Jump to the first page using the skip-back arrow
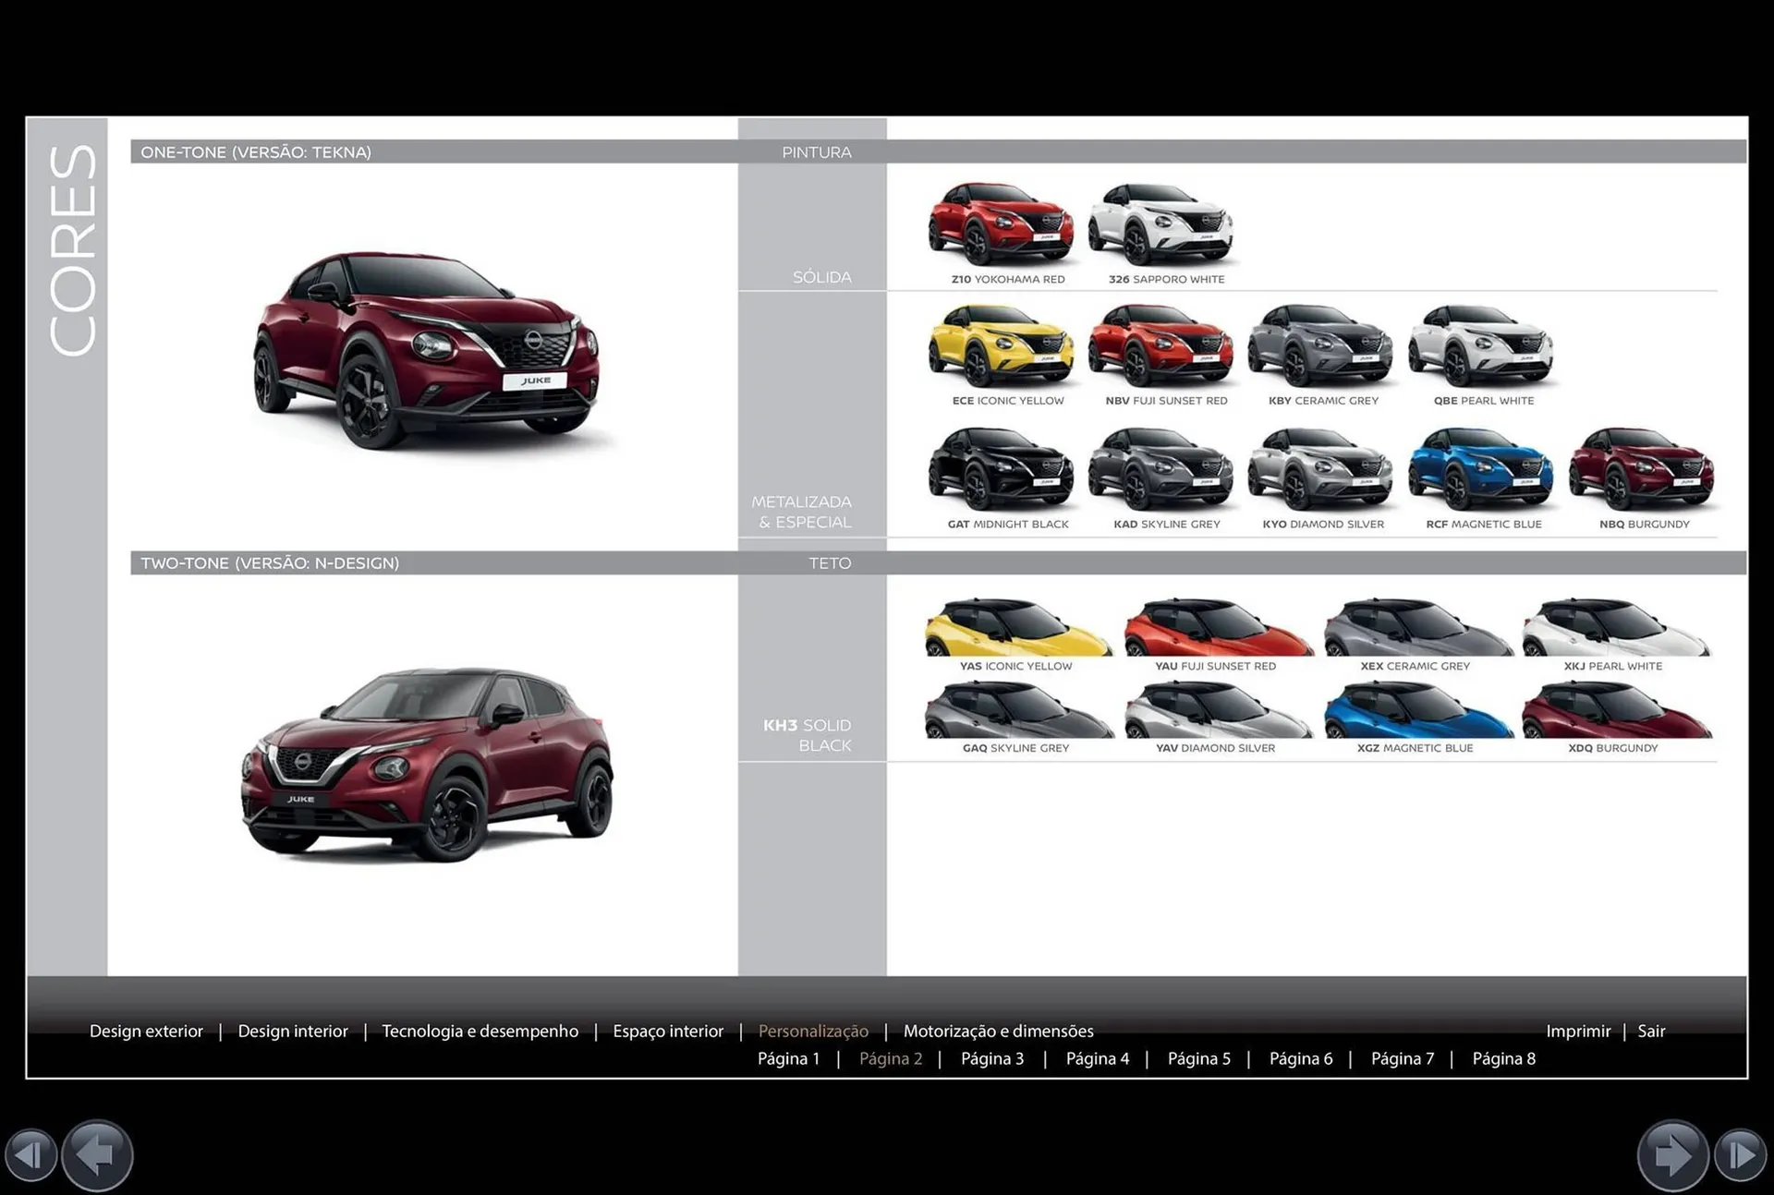The image size is (1774, 1195). 32,1154
